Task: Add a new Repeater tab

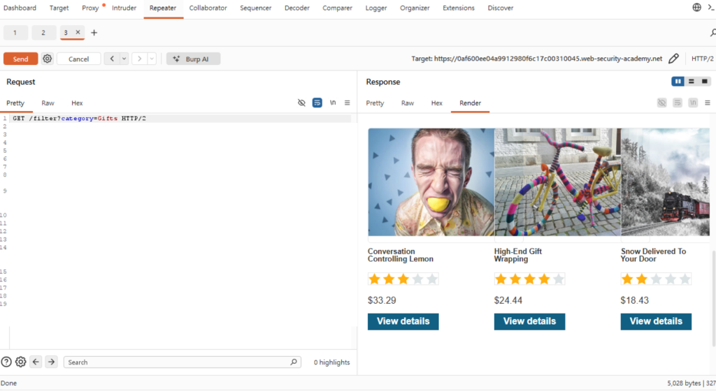Action: [94, 32]
